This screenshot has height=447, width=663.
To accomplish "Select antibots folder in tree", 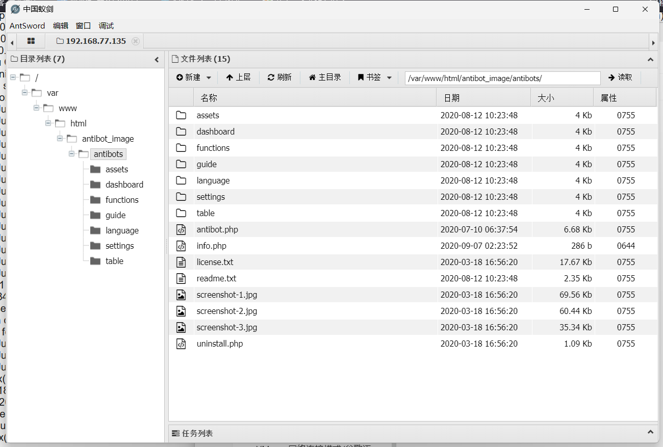I will coord(108,154).
